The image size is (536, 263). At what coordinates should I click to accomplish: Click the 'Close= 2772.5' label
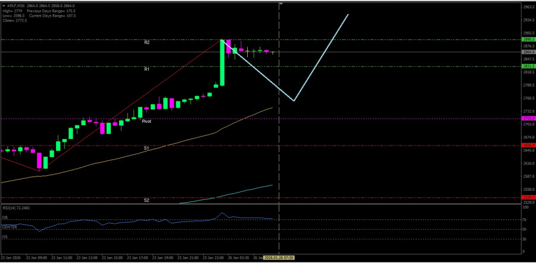(14, 20)
